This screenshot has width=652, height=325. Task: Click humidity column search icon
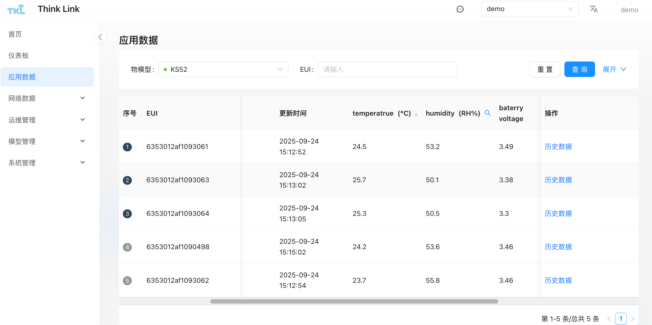(488, 113)
